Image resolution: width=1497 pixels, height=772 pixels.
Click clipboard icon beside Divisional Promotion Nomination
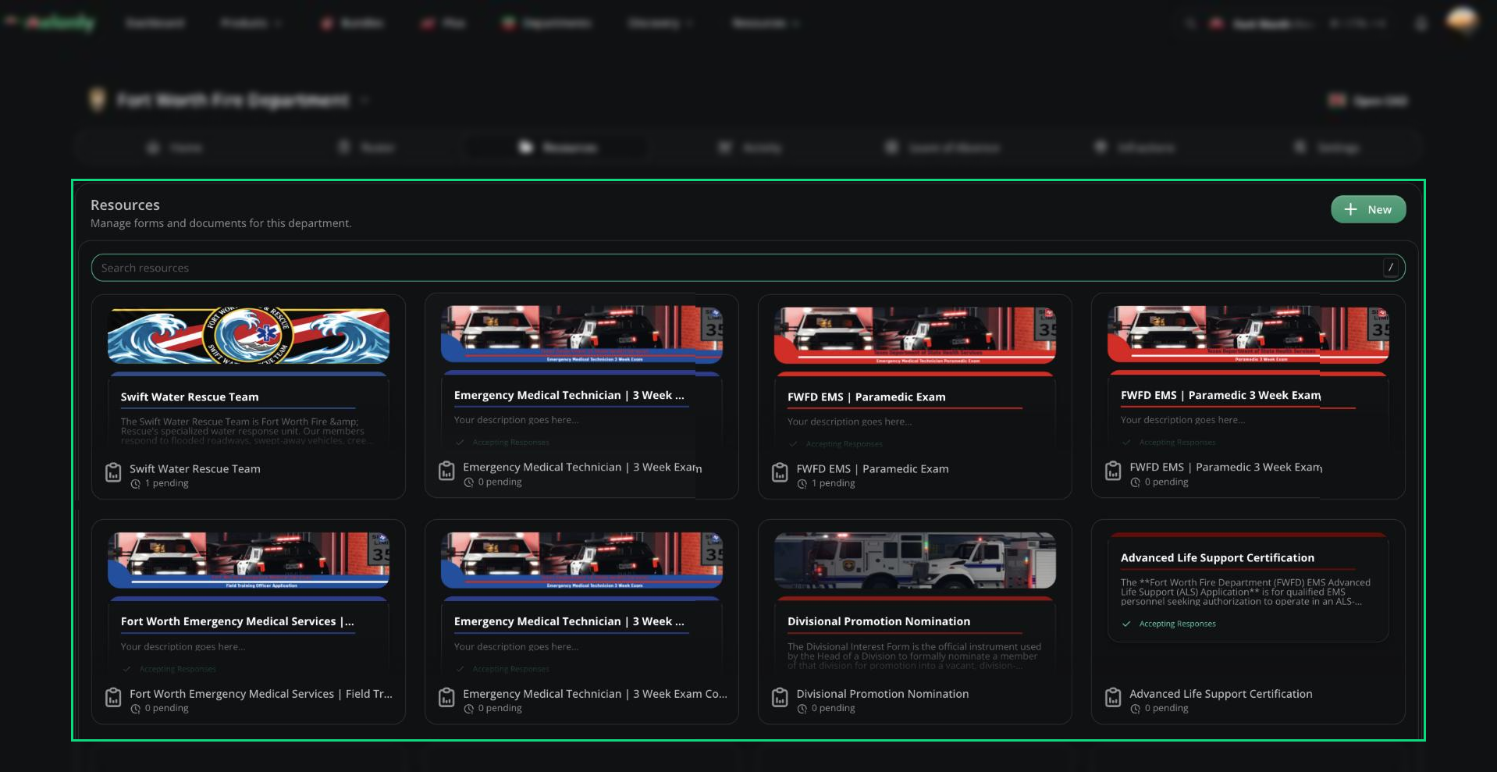coord(780,697)
